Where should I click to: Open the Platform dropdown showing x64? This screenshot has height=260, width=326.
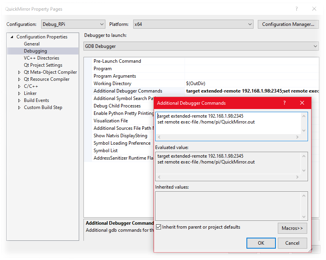(193, 24)
